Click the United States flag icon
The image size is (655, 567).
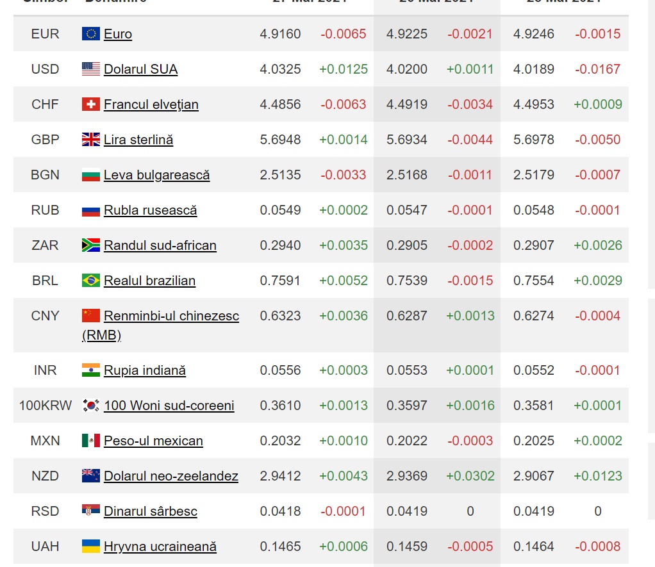[90, 69]
